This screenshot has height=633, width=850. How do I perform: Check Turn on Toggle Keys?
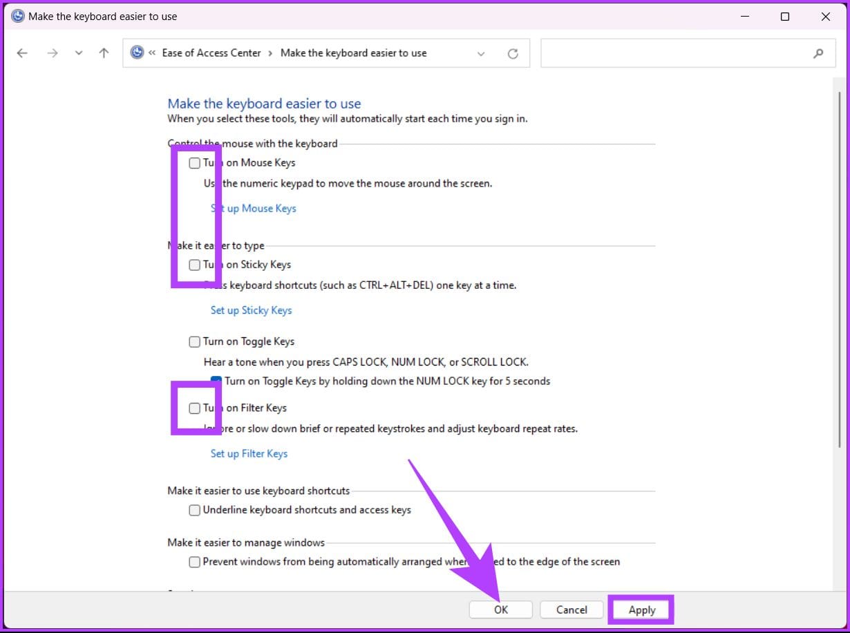tap(195, 341)
